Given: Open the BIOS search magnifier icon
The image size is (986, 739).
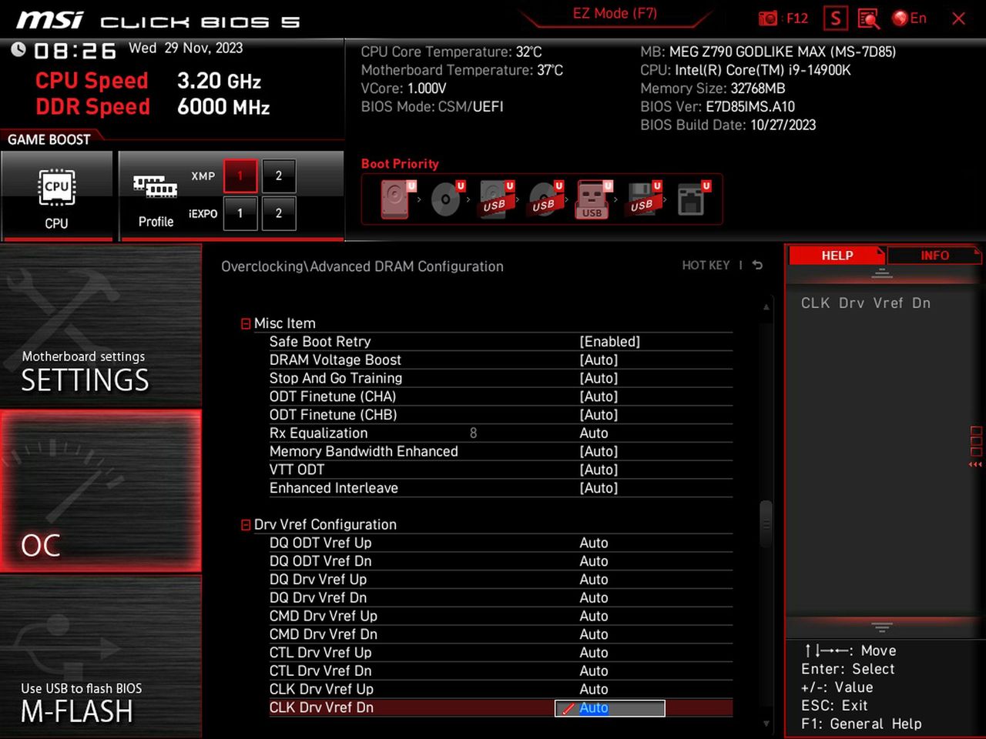Looking at the screenshot, I should coord(869,18).
